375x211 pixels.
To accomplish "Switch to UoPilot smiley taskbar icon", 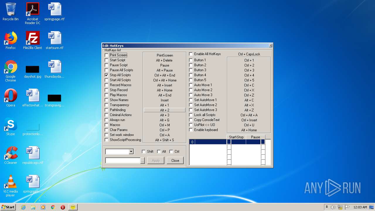I will [x=73, y=207].
